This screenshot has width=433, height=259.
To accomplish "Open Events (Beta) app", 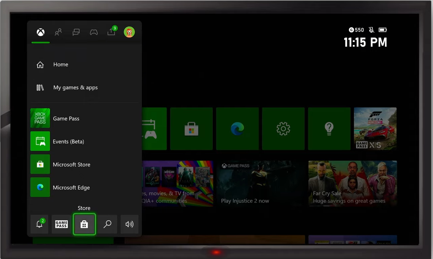I will [68, 141].
